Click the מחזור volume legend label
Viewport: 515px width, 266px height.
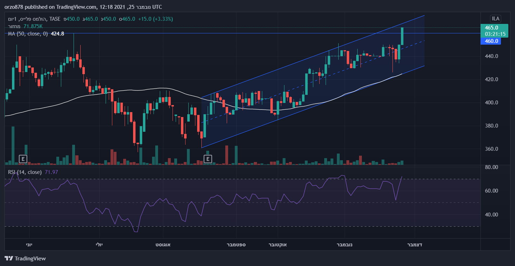(15, 26)
